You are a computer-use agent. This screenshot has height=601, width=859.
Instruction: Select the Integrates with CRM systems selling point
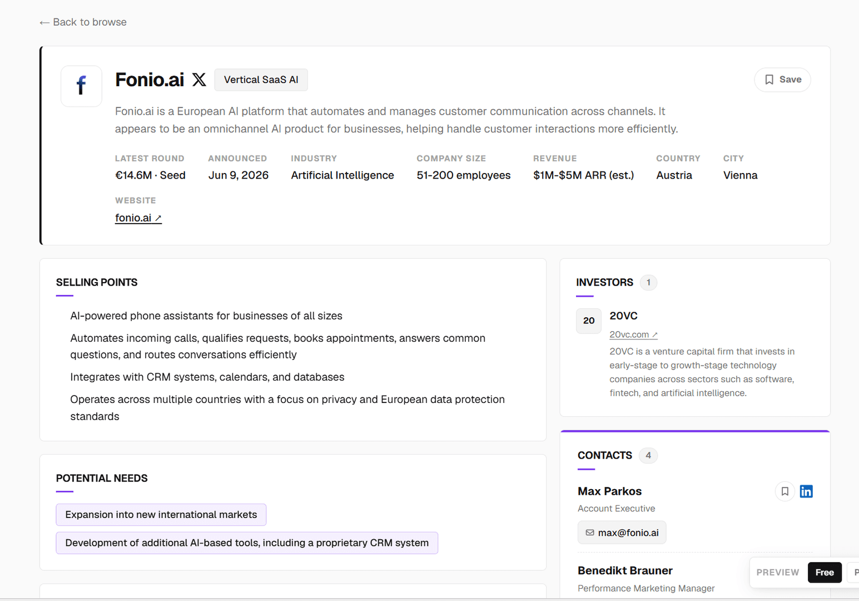[x=207, y=377]
